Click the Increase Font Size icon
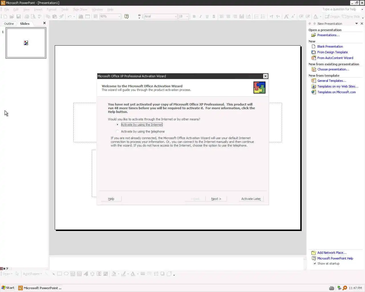The image size is (365, 292). [286, 17]
